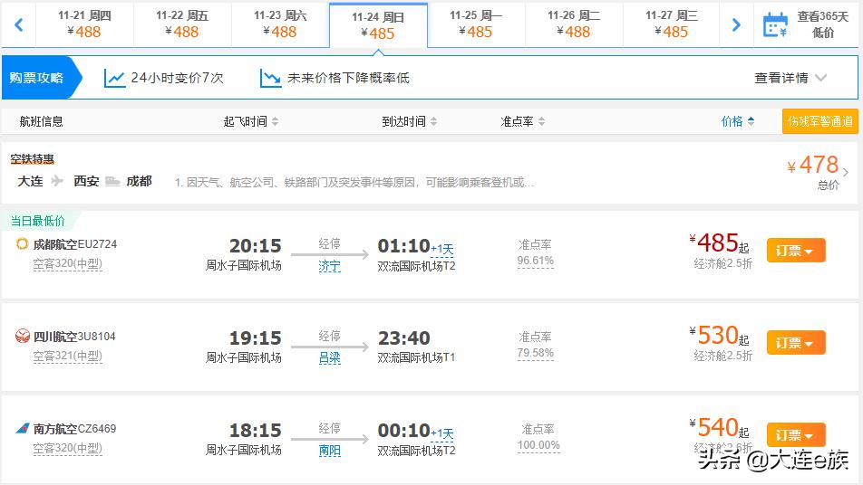Viewport: 863px width, 485px height.
Task: Click the 79.58% on-time rate
Action: pos(535,353)
